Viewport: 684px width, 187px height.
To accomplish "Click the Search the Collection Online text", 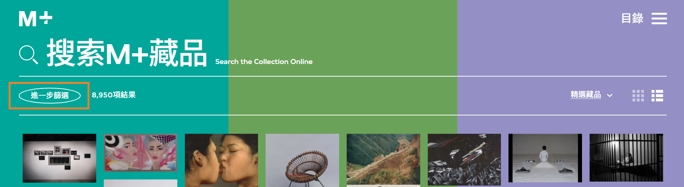I will [264, 61].
